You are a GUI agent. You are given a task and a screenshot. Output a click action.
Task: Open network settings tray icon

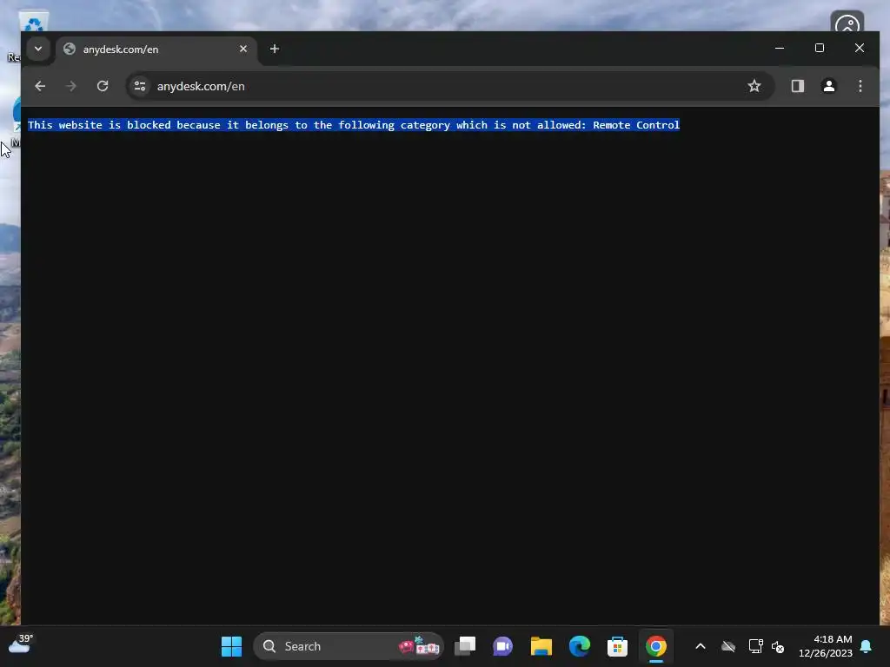pyautogui.click(x=755, y=646)
